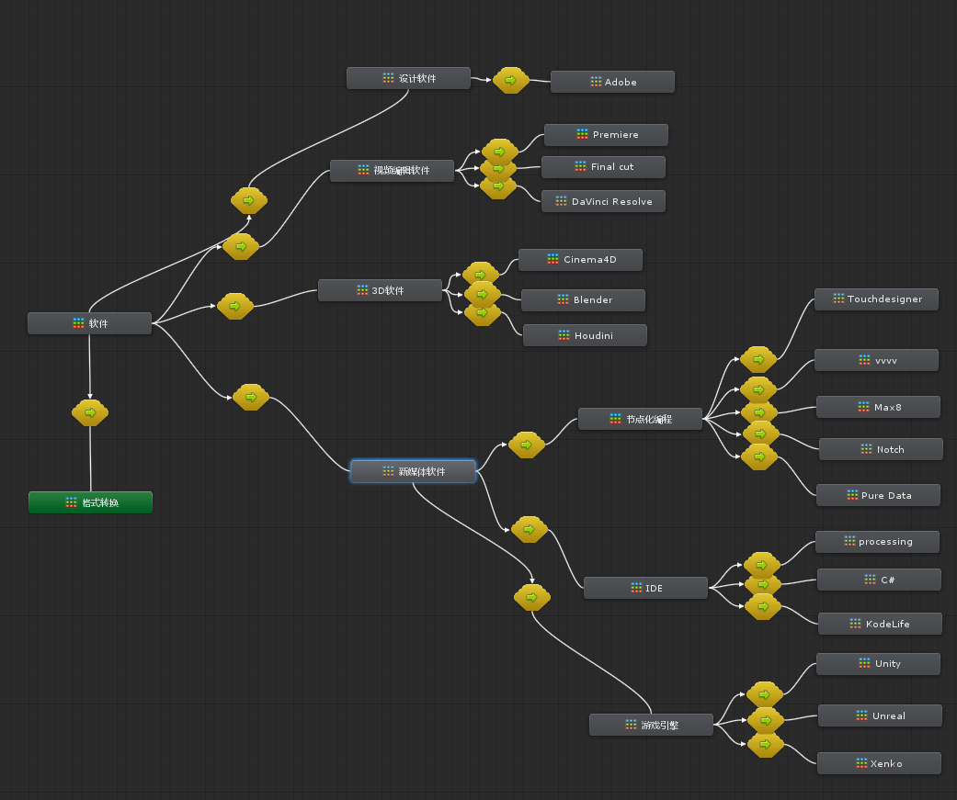Select the highlighted 新媒体软件 node
The image size is (957, 800).
coord(413,471)
